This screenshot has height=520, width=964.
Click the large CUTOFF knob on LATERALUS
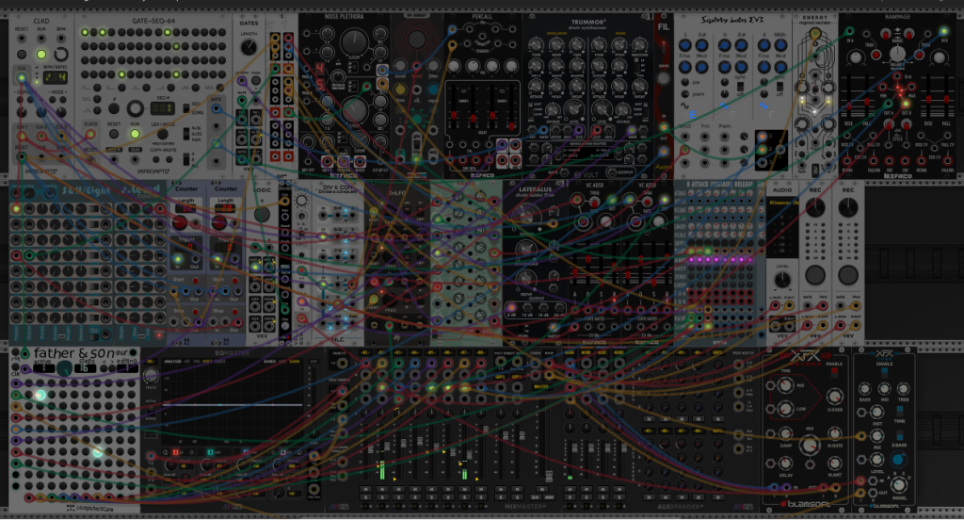pos(525,216)
